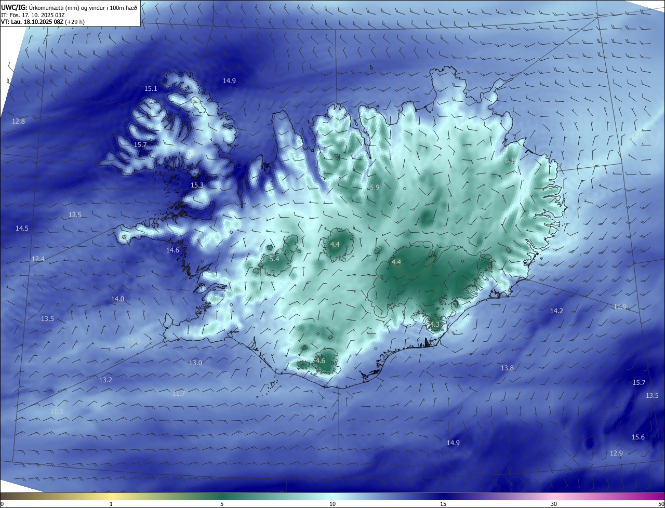This screenshot has width=665, height=508.
Task: Click the 1 tick on the colour scale
Action: (112, 504)
